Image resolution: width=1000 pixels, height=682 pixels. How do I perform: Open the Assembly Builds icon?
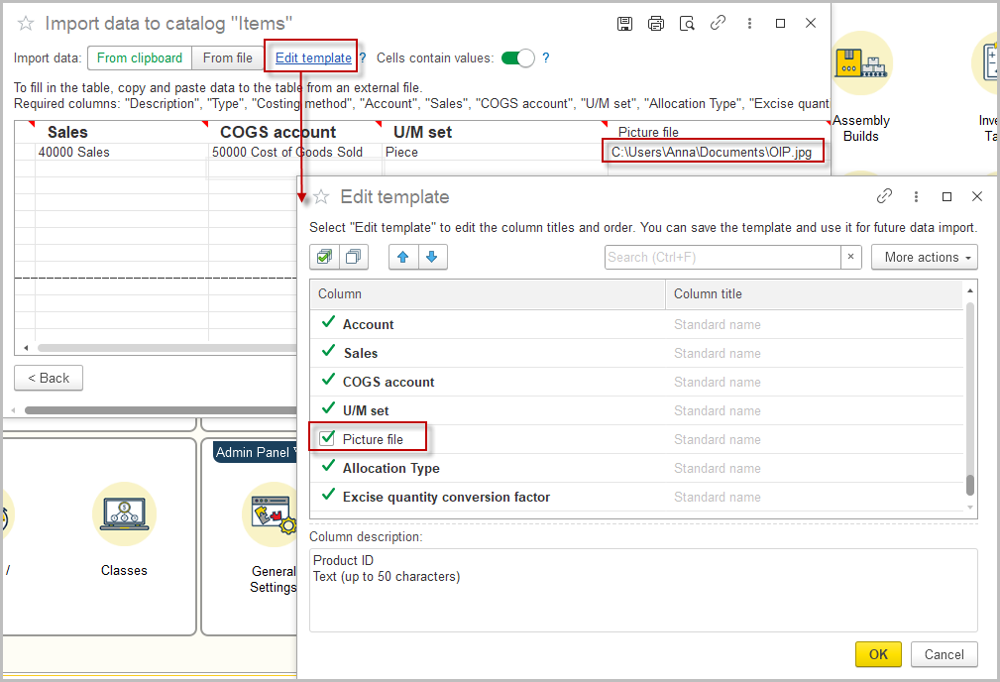[x=861, y=63]
